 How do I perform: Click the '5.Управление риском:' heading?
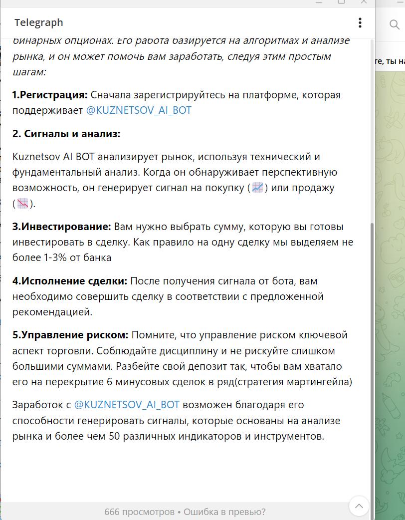coord(70,335)
